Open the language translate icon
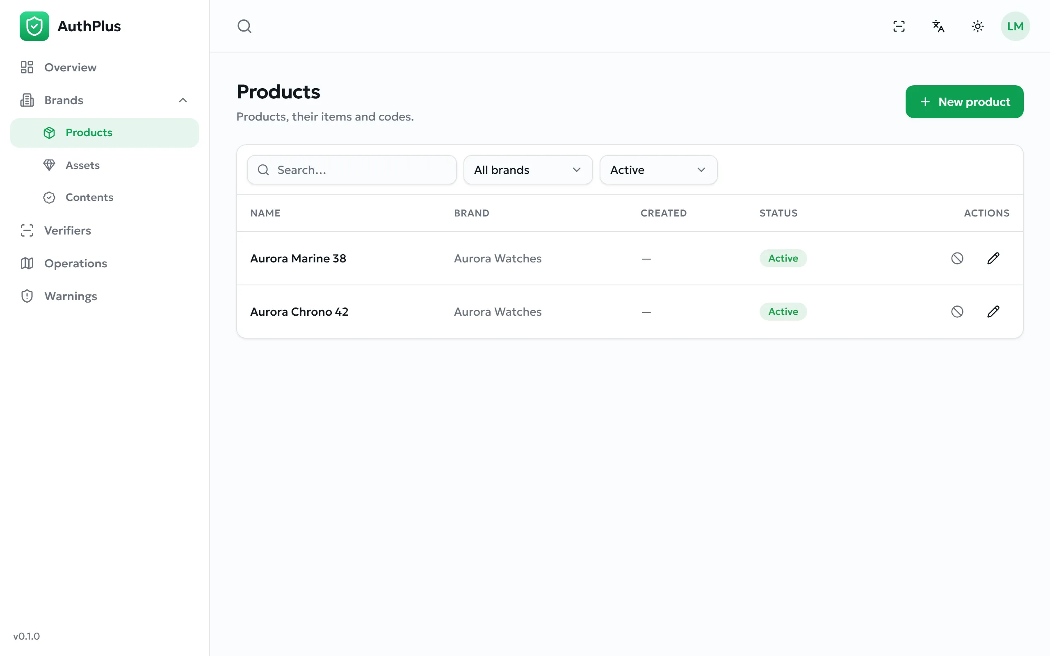Viewport: 1050px width, 656px height. click(x=938, y=26)
